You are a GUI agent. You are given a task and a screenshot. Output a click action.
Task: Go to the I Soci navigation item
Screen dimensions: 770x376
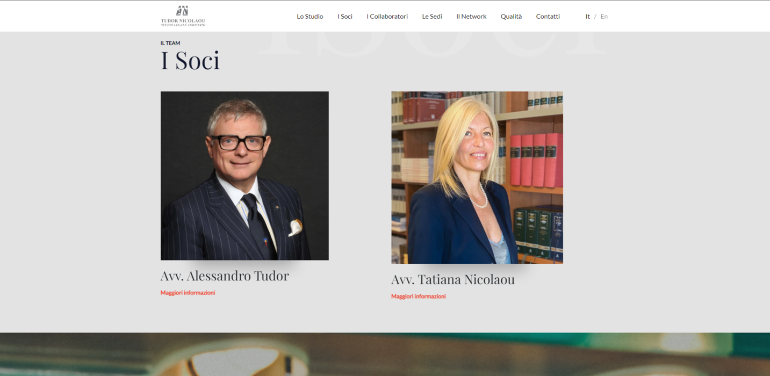pos(345,16)
